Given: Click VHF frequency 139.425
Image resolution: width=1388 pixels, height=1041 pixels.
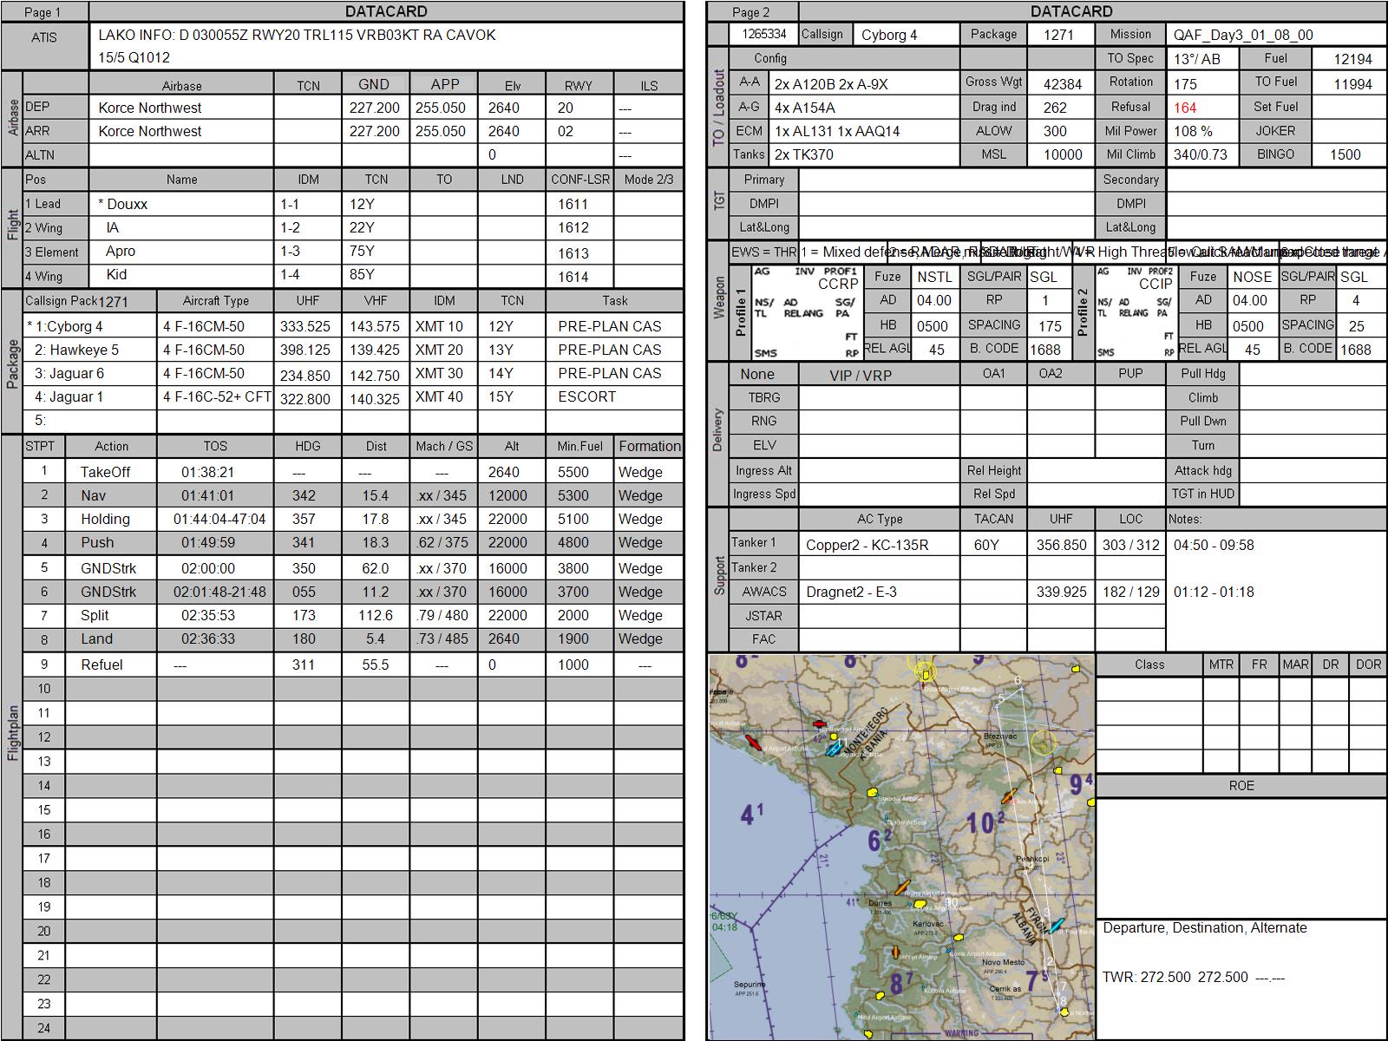Looking at the screenshot, I should pos(374,350).
